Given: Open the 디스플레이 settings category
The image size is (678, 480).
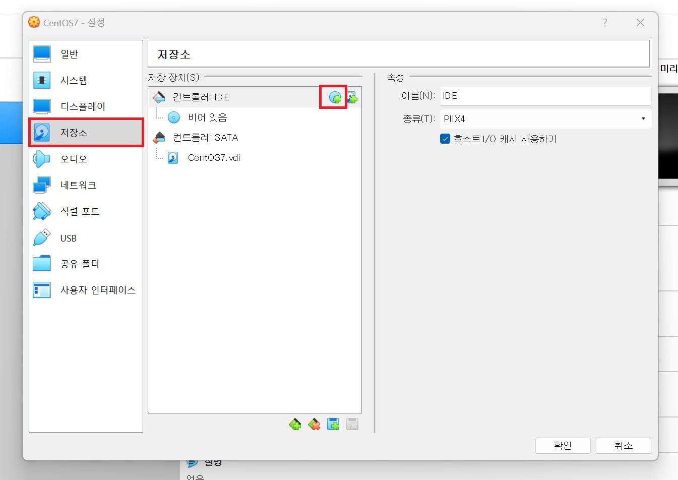Looking at the screenshot, I should pyautogui.click(x=86, y=106).
